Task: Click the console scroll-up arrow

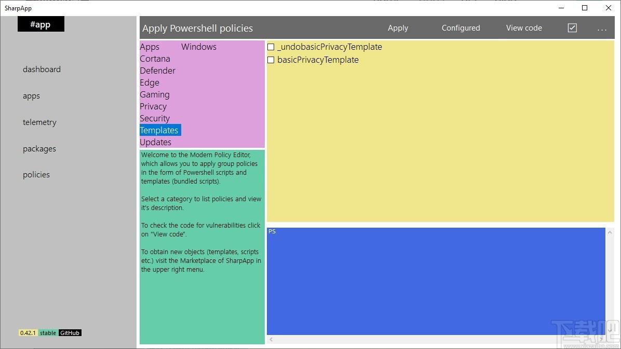Action: point(610,232)
